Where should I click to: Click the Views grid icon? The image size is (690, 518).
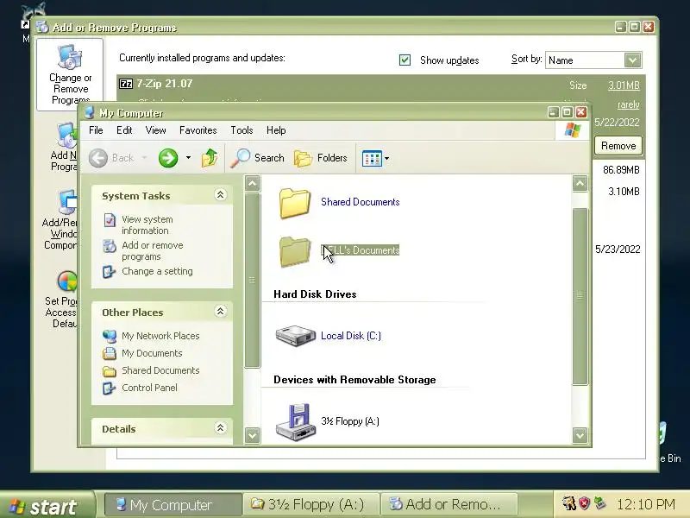click(x=372, y=158)
